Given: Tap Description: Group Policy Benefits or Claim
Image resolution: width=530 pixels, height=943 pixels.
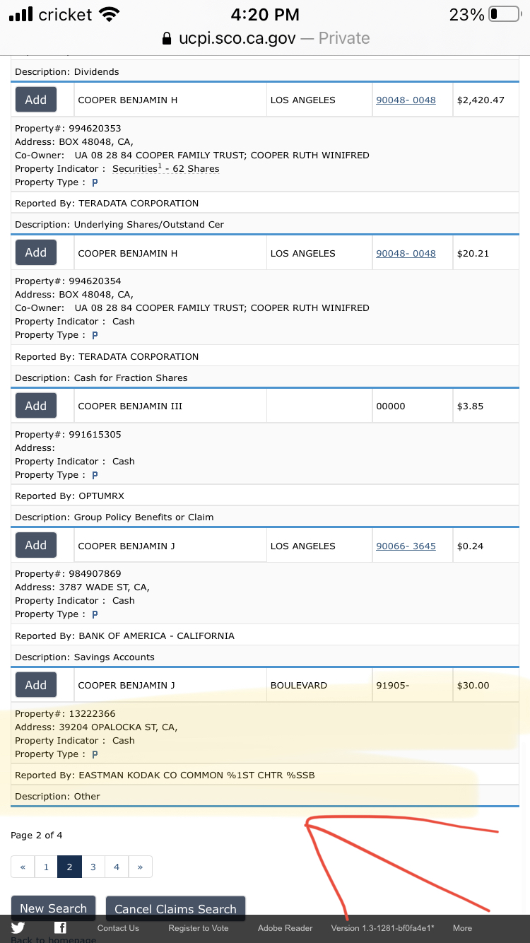Looking at the screenshot, I should 114,517.
